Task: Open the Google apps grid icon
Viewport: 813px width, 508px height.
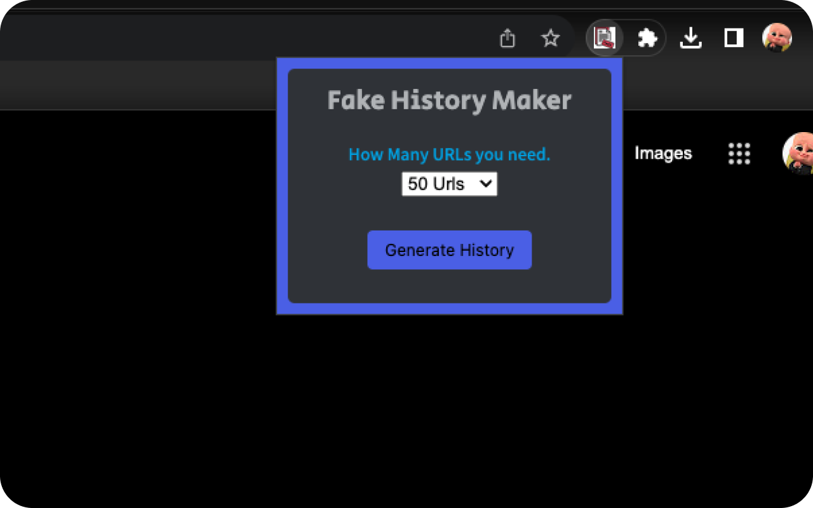Action: coord(739,154)
